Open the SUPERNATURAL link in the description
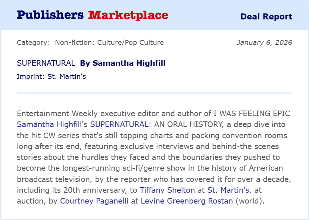The height and width of the screenshot is (220, 309). (119, 124)
